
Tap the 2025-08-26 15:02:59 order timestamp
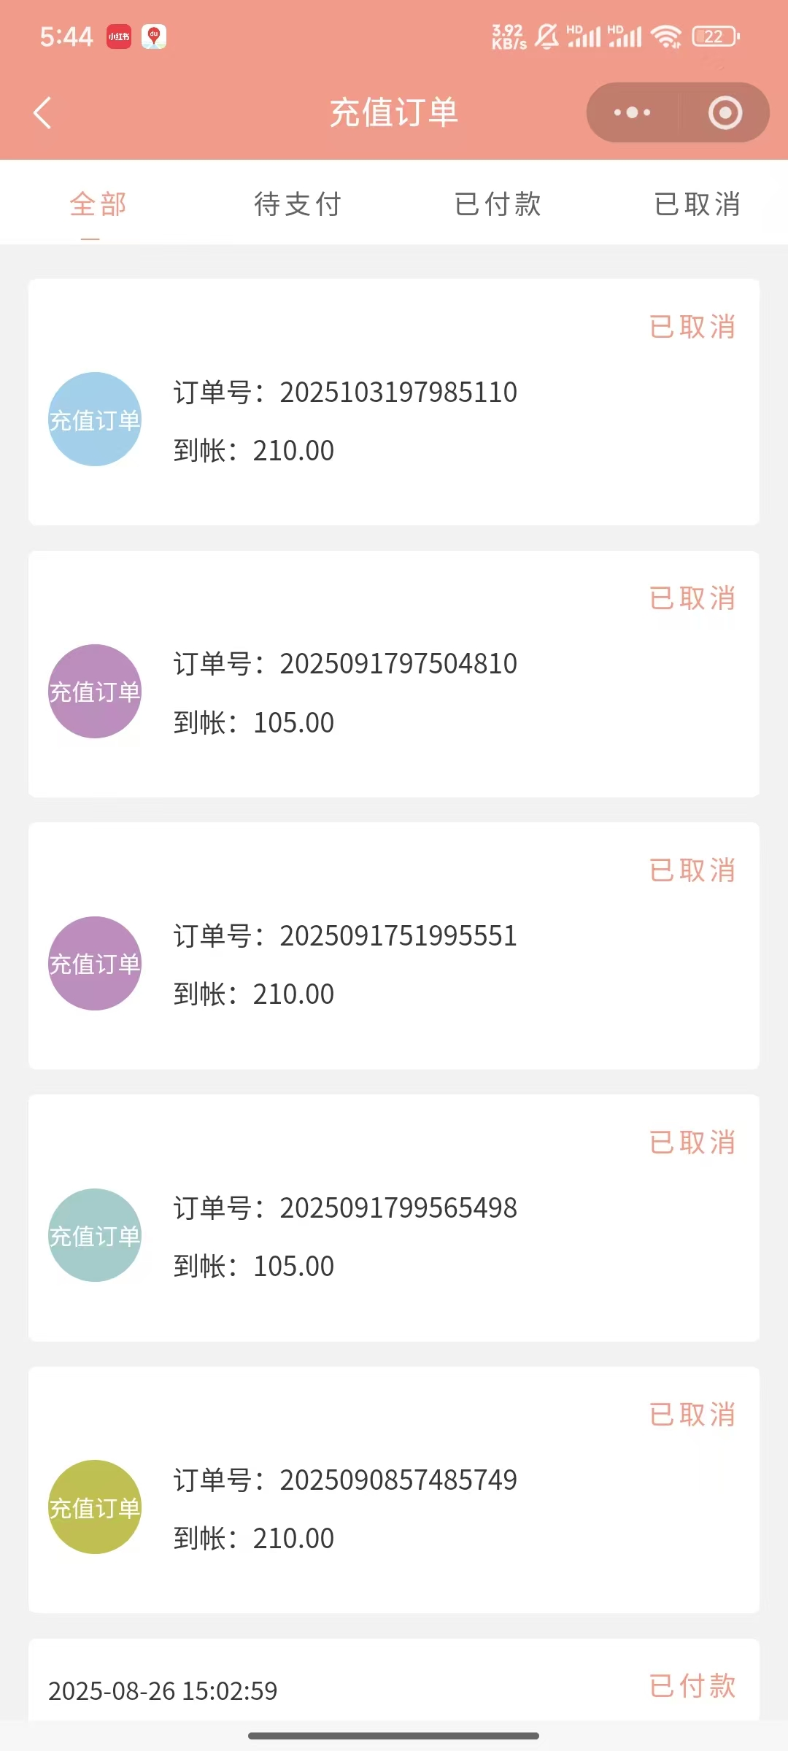click(x=163, y=1690)
